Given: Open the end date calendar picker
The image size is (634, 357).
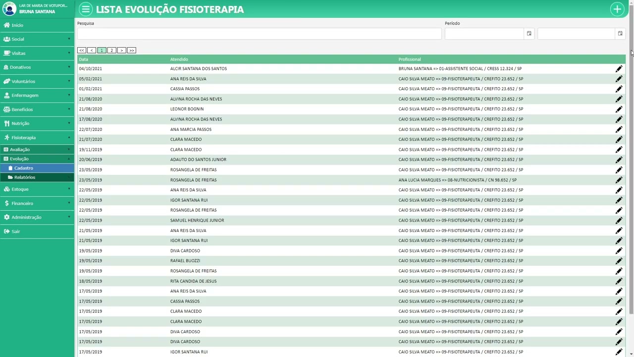Looking at the screenshot, I should click(620, 34).
